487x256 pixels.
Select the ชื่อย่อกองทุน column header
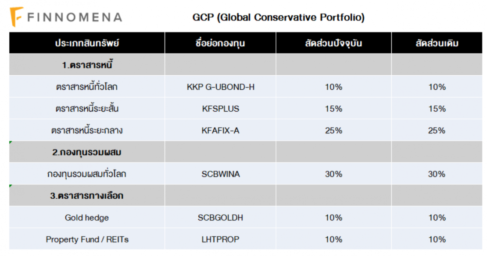220,43
